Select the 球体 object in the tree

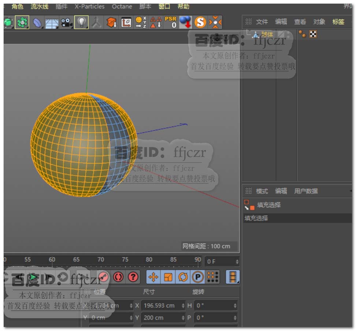(x=267, y=34)
